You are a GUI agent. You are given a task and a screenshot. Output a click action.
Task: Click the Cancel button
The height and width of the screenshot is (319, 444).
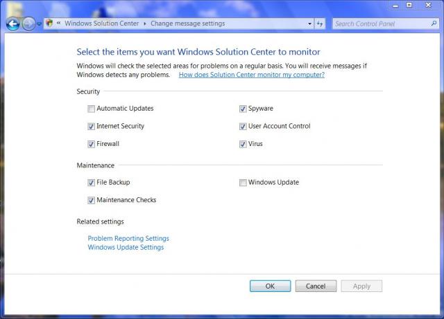[316, 286]
